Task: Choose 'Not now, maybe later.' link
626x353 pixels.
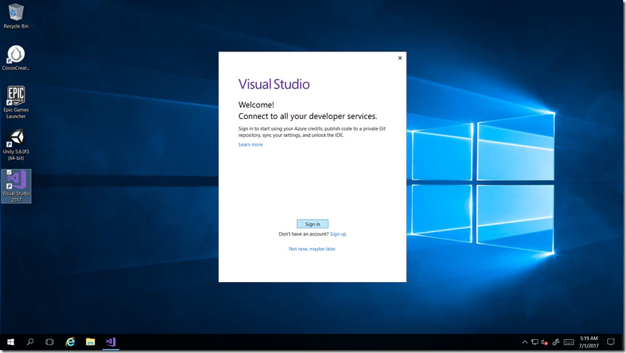Action: coord(312,249)
